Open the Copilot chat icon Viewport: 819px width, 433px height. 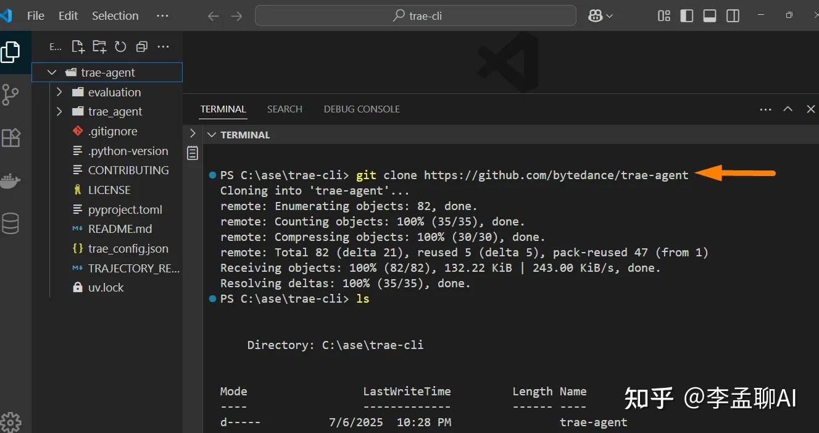pyautogui.click(x=596, y=16)
